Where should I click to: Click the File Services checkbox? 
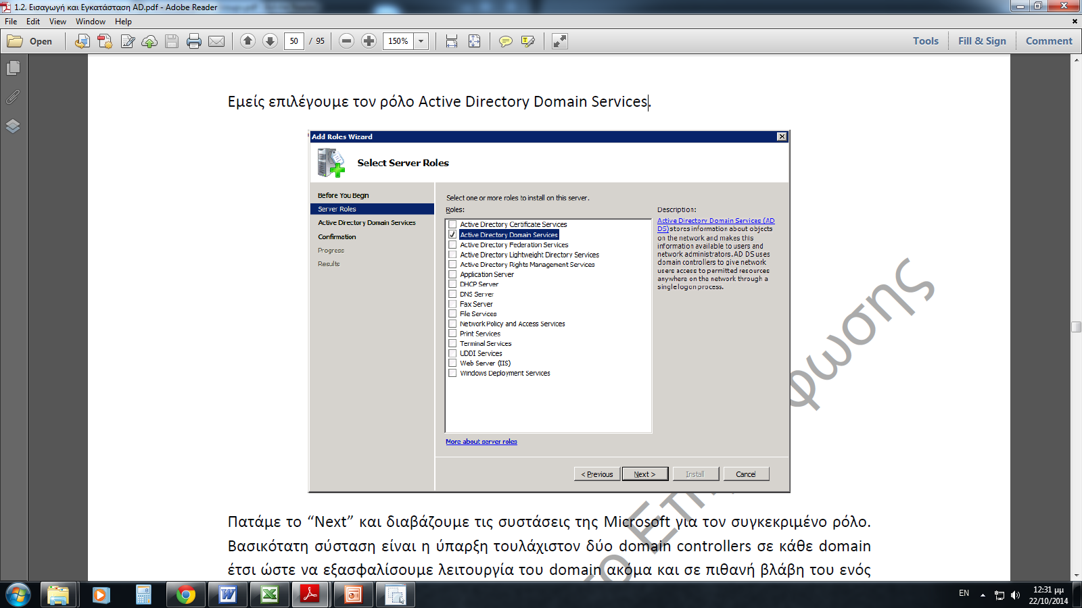coord(452,313)
